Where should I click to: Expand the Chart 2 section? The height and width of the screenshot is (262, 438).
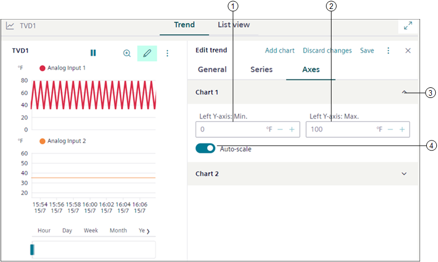point(404,174)
